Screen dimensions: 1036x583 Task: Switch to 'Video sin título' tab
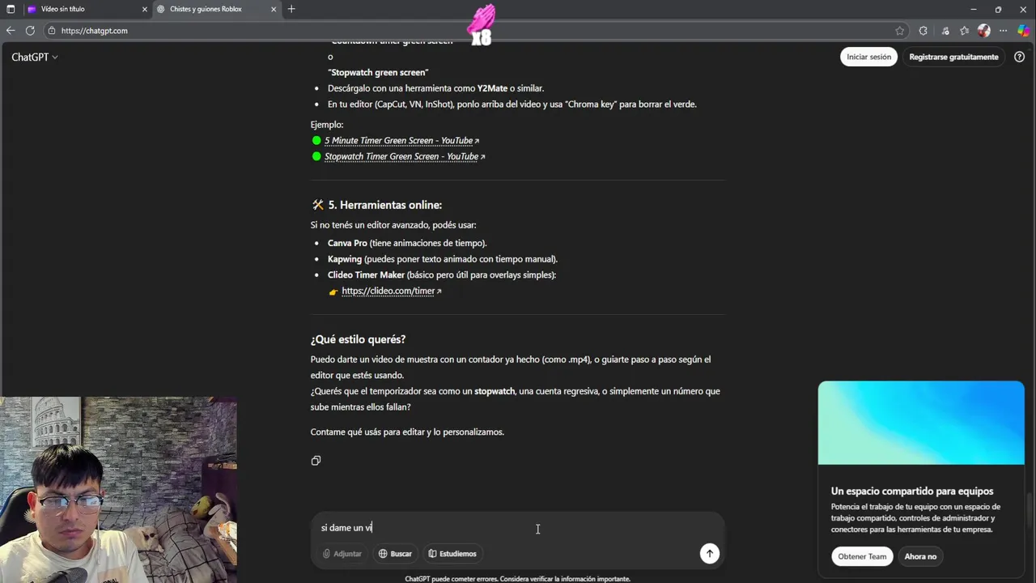(x=87, y=9)
